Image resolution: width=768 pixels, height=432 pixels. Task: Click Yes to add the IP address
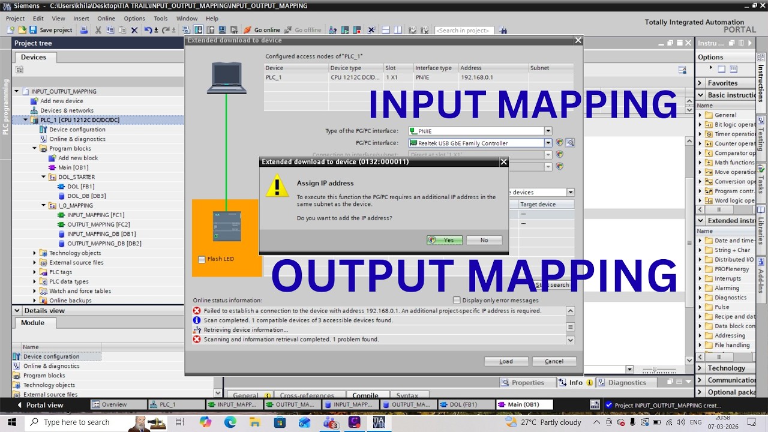(x=445, y=240)
